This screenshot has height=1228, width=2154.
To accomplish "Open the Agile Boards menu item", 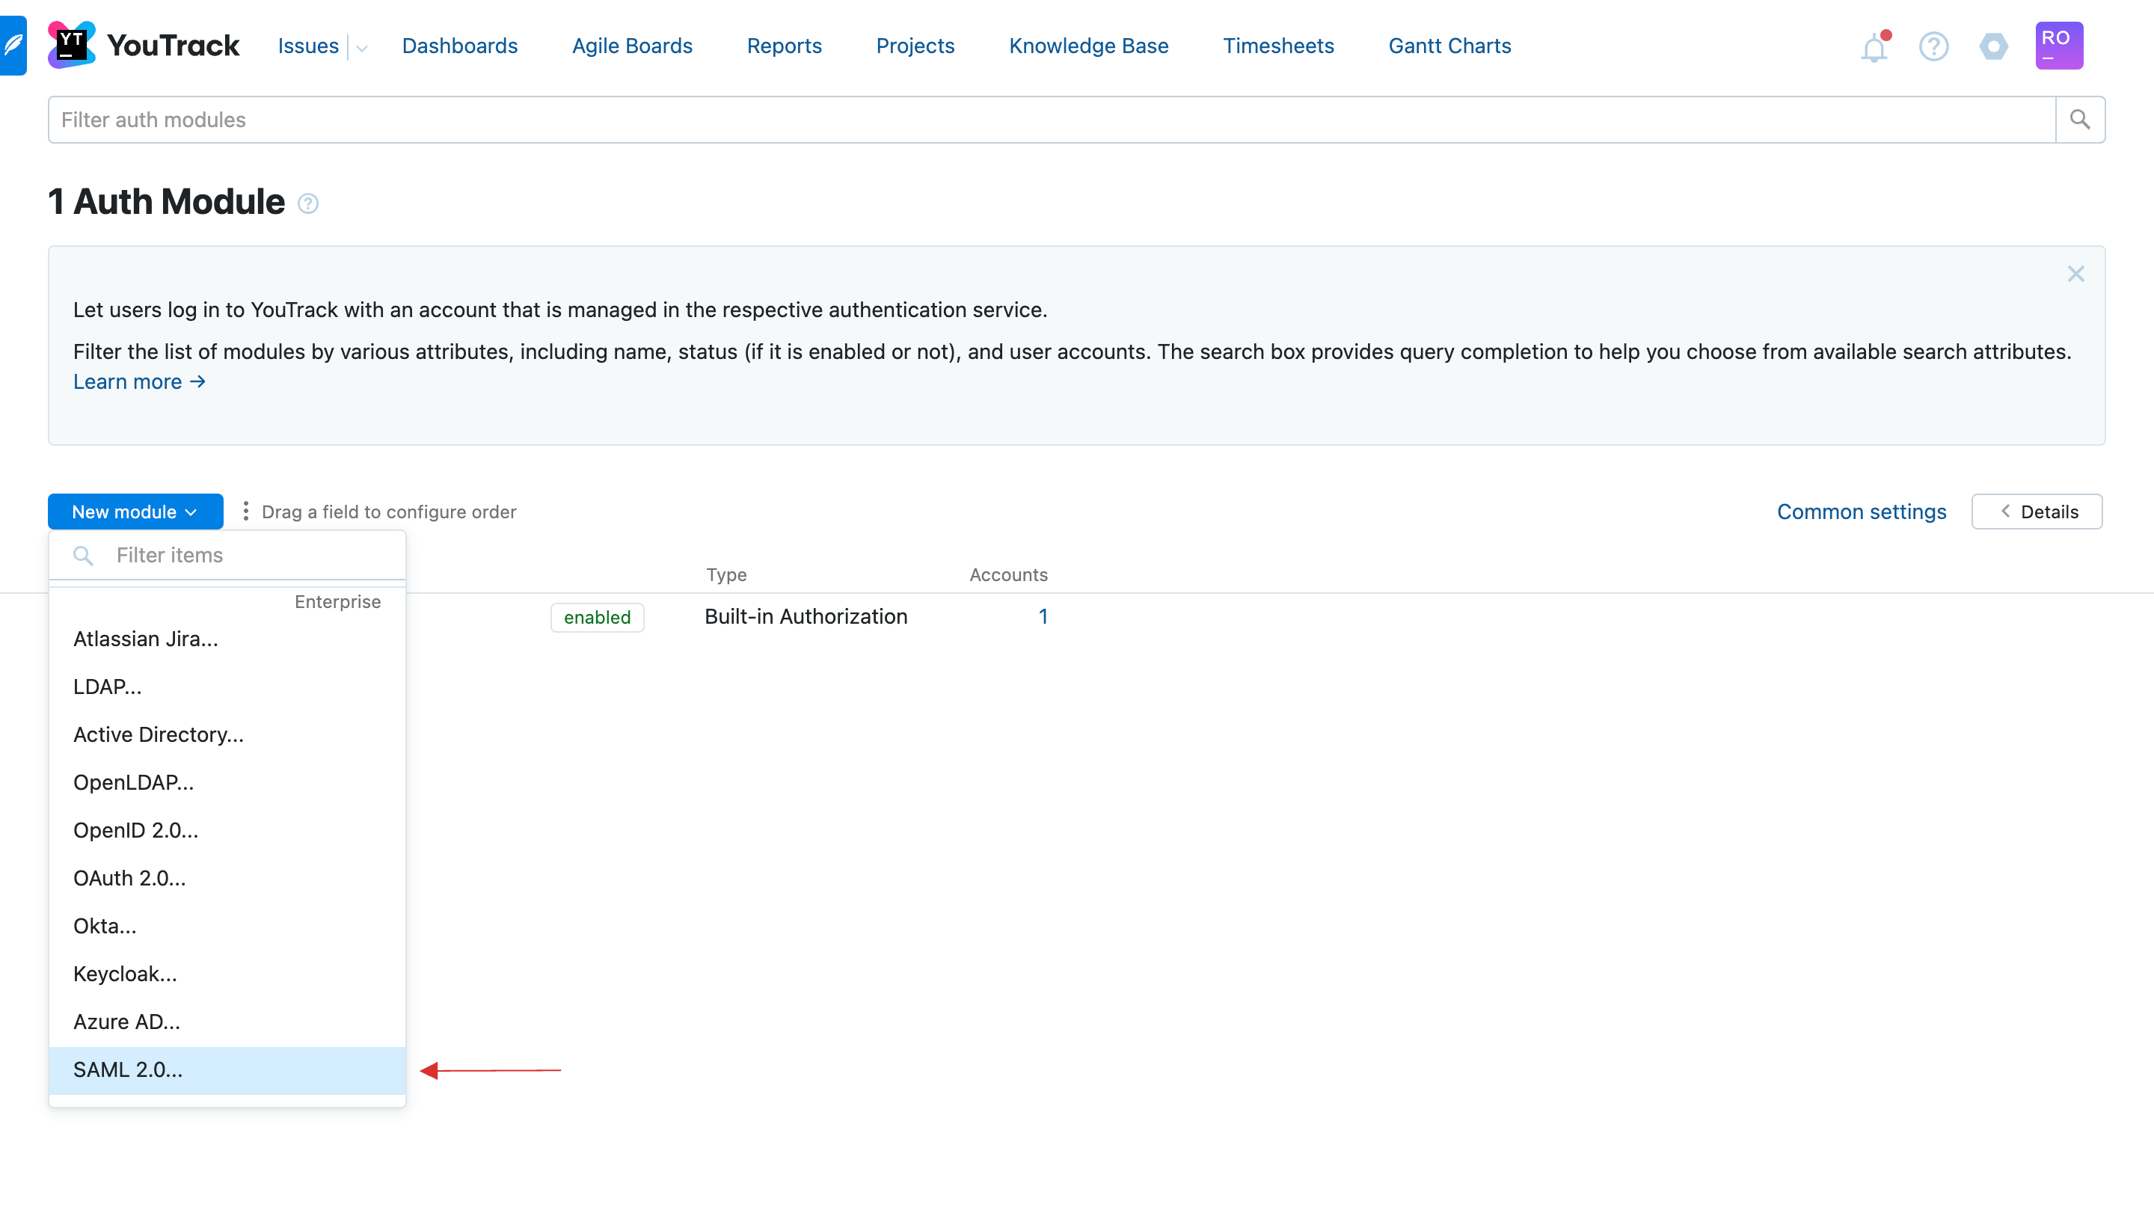I will [632, 44].
